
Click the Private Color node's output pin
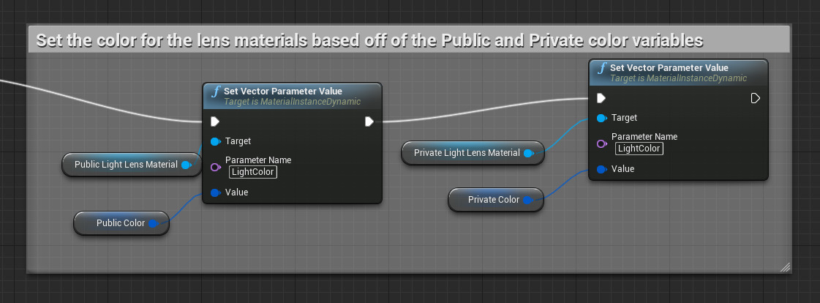click(x=528, y=200)
